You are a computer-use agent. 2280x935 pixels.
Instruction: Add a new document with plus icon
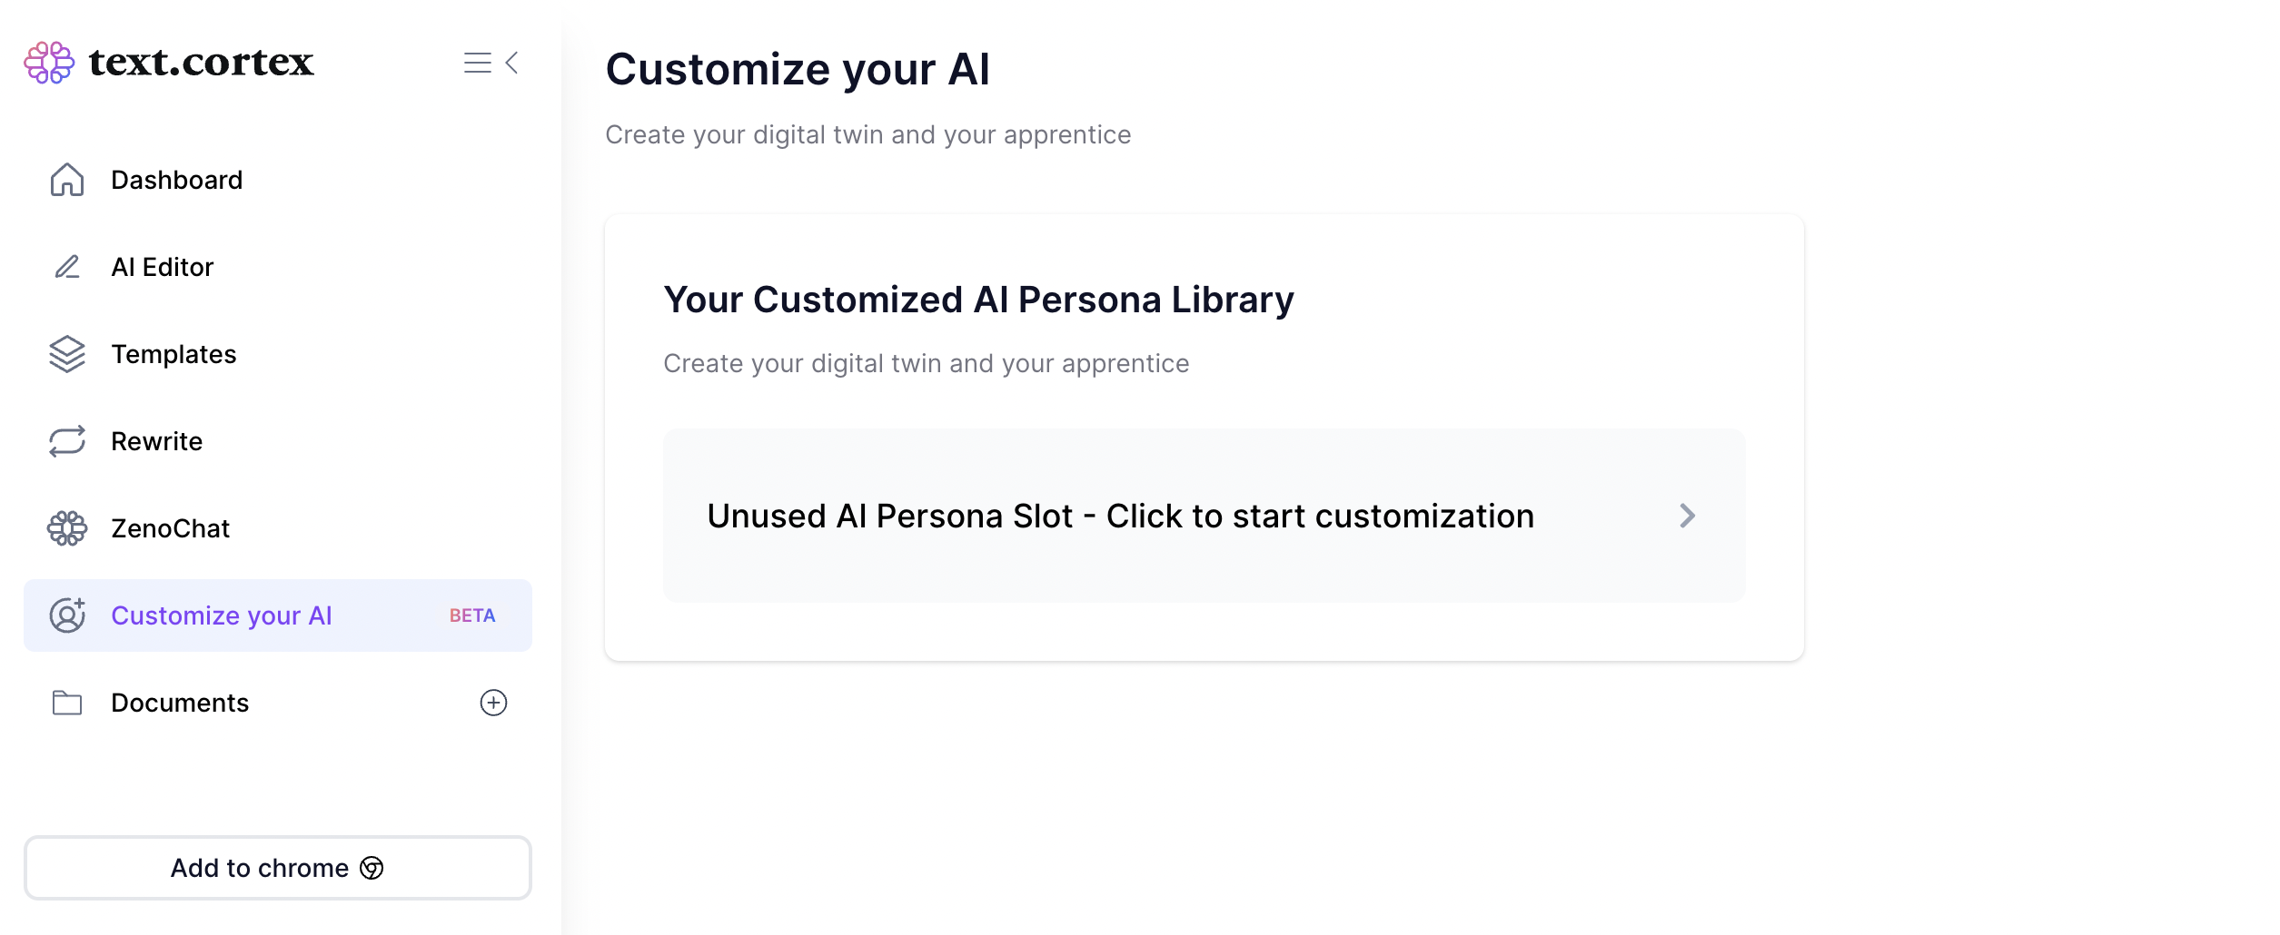pos(493,703)
